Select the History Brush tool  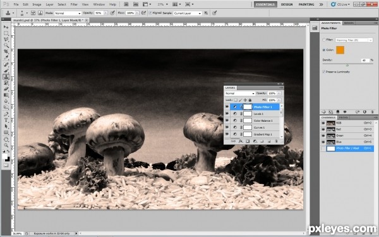(x=6, y=83)
